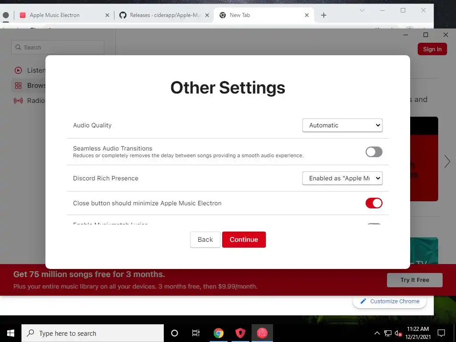Close the Apple Music Electron Chrome tab

tap(107, 15)
